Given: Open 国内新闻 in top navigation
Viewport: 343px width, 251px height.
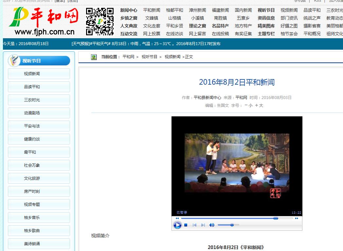Looking at the screenshot, I should tap(243, 10).
